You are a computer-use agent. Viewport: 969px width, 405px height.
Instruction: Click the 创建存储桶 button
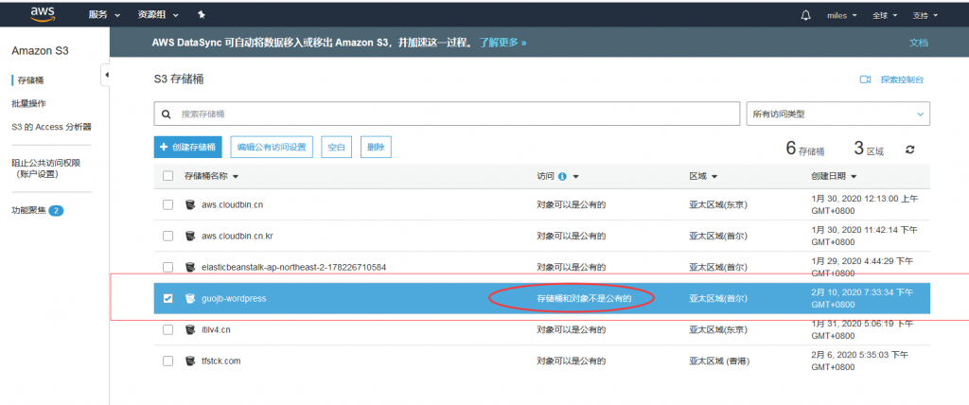[187, 148]
